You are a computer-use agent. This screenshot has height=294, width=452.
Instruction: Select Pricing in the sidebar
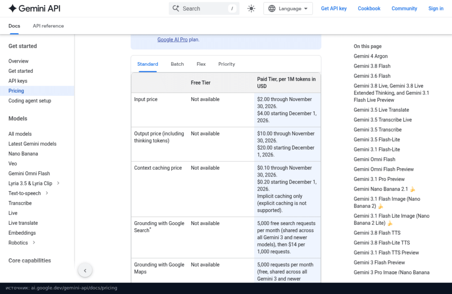pos(16,91)
